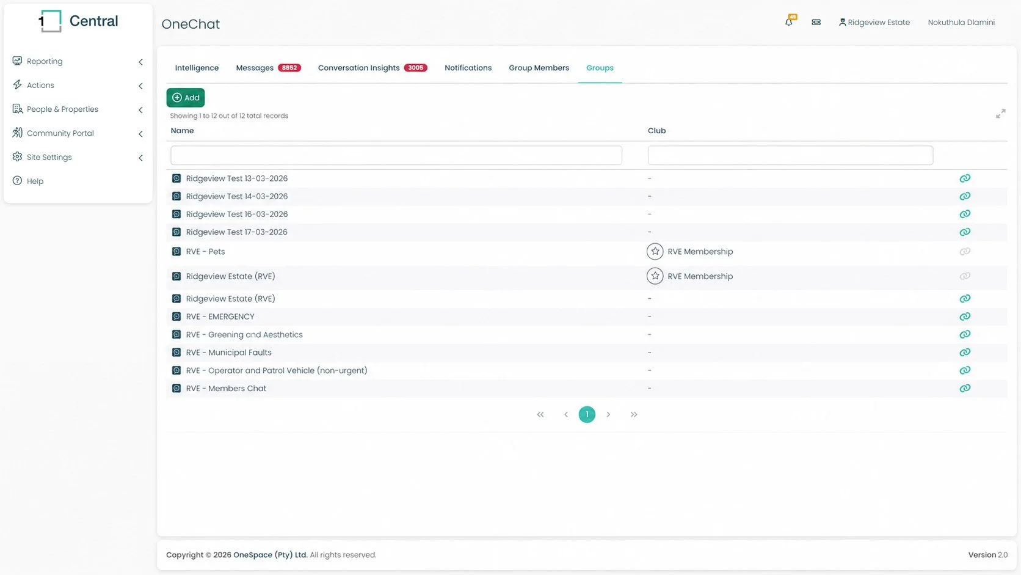1021x575 pixels.
Task: Click the star club icon in the RVE - Pets row
Action: [x=655, y=251]
